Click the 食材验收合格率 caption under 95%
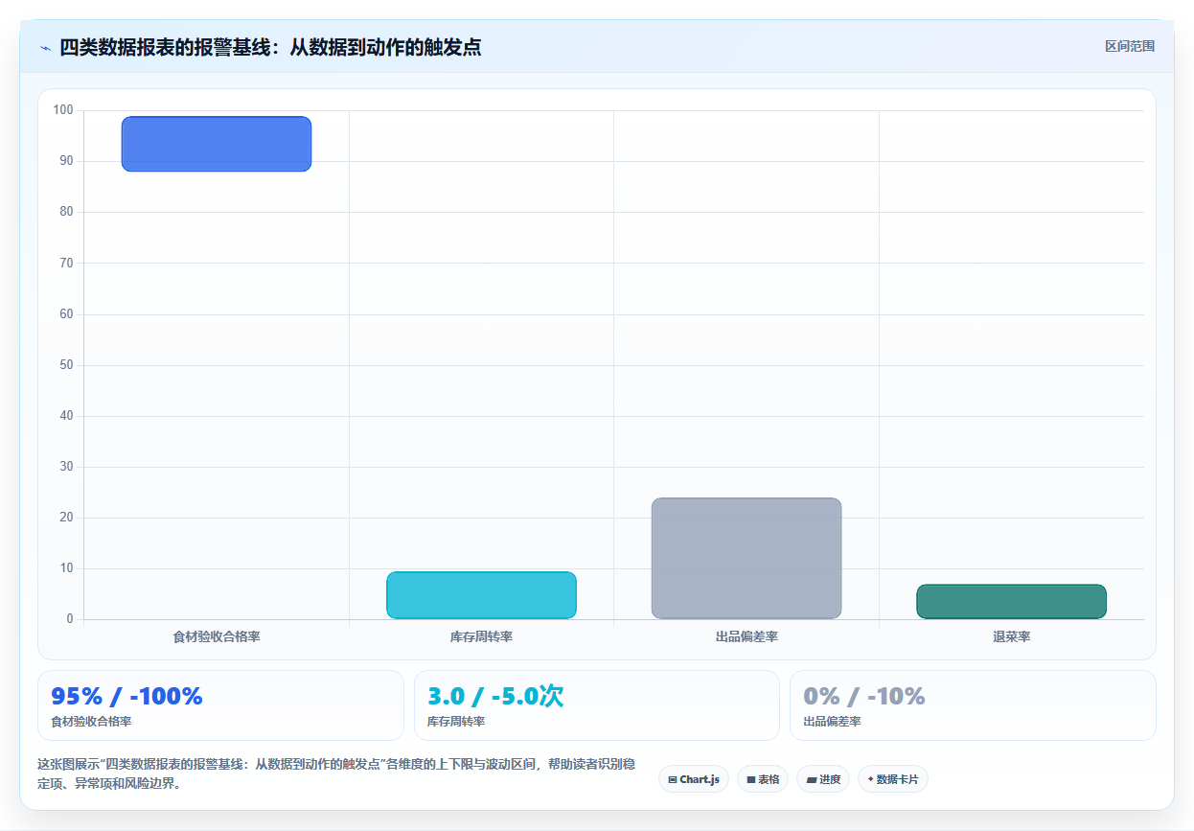1194x831 pixels. click(x=91, y=722)
